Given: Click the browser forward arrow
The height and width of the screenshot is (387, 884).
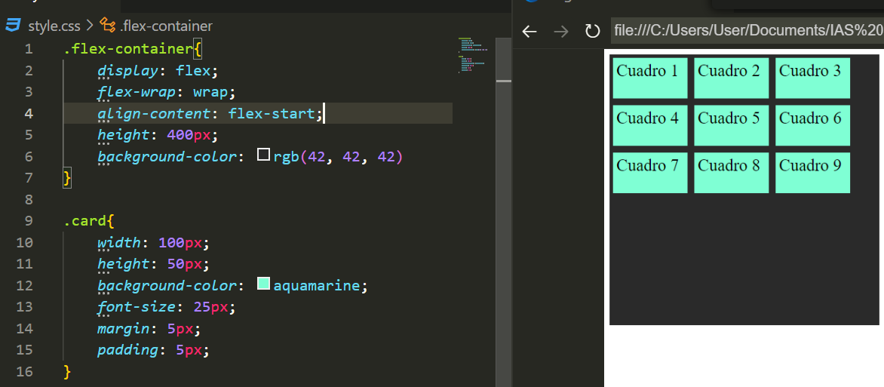Looking at the screenshot, I should point(560,31).
